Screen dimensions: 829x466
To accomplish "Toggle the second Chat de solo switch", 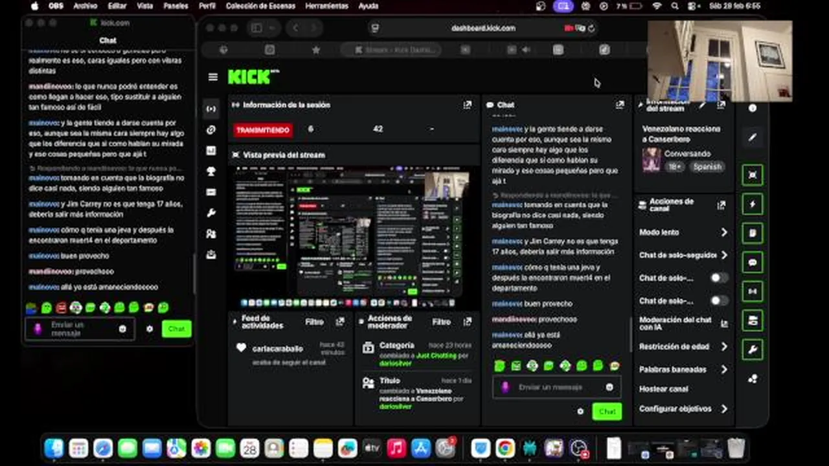I will (x=718, y=300).
